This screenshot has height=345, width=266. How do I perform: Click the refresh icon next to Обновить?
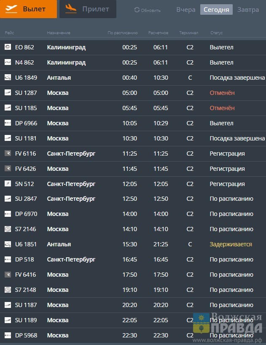[x=137, y=10]
